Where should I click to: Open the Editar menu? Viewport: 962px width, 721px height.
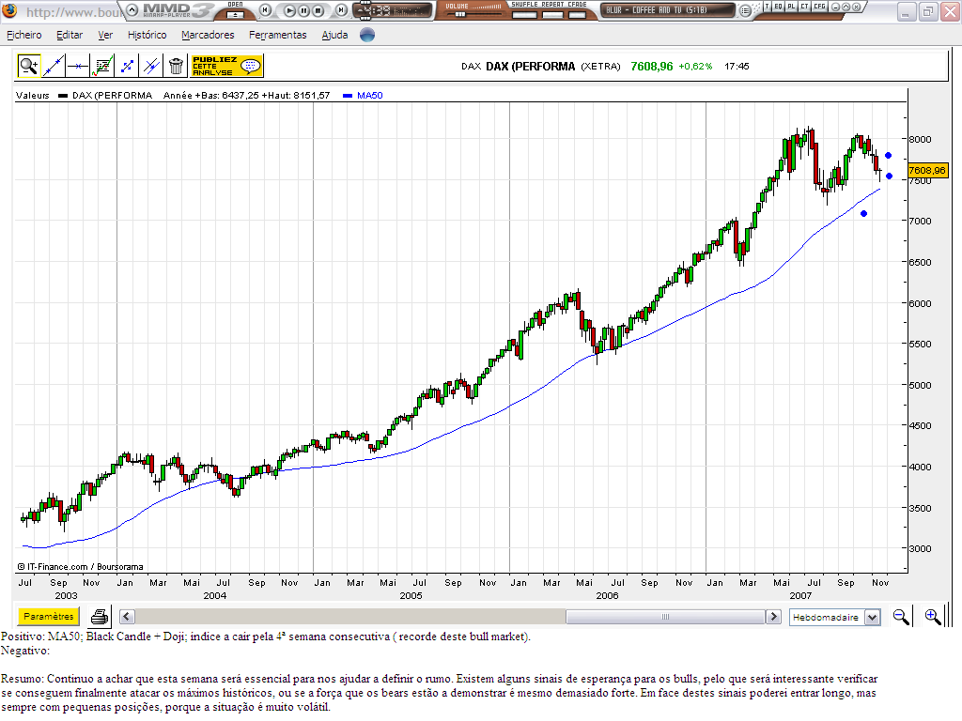click(70, 35)
